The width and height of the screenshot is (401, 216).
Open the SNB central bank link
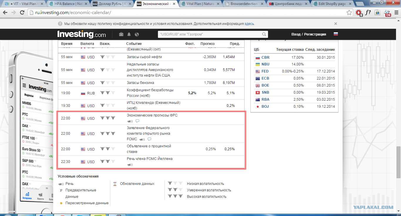265,92
